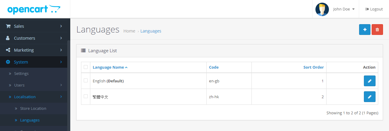Click the 'zh-hk' code cell
Viewport: 389px width, 131px height.
click(229, 97)
